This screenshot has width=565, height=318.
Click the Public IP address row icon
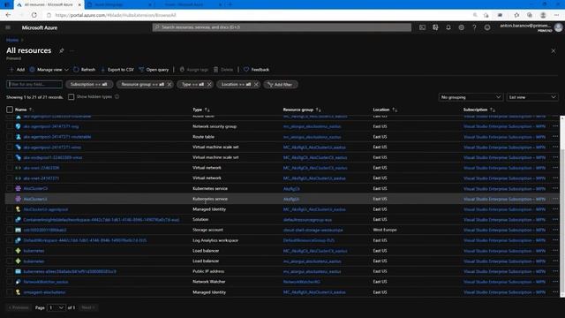[x=18, y=271]
